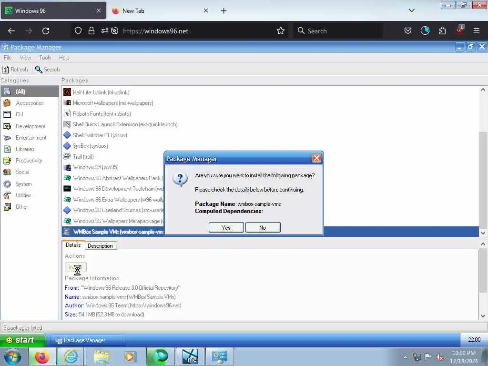
Task: Close the Package Manager confirmation dialog
Action: point(316,158)
